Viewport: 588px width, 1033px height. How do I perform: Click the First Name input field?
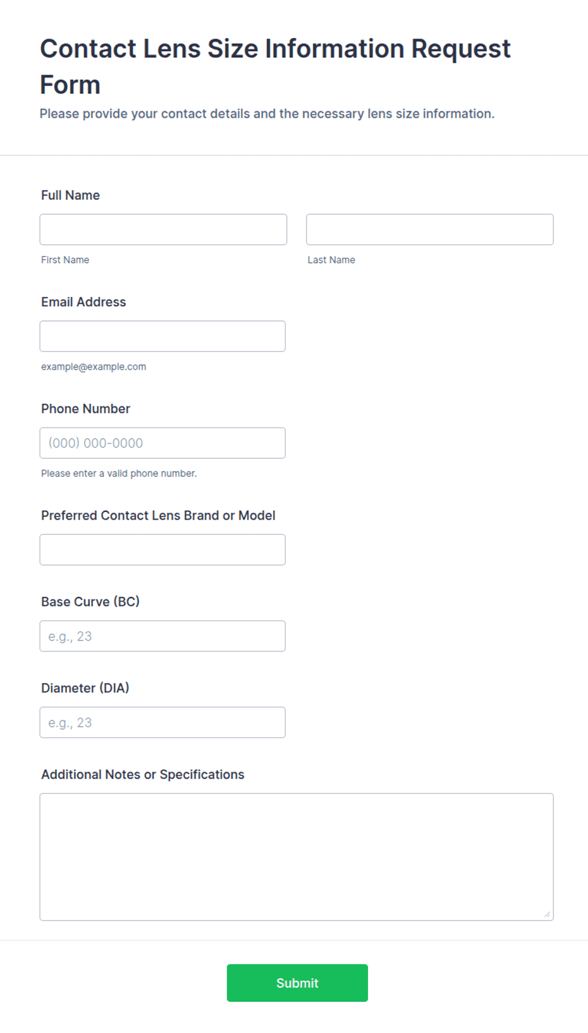click(x=163, y=229)
